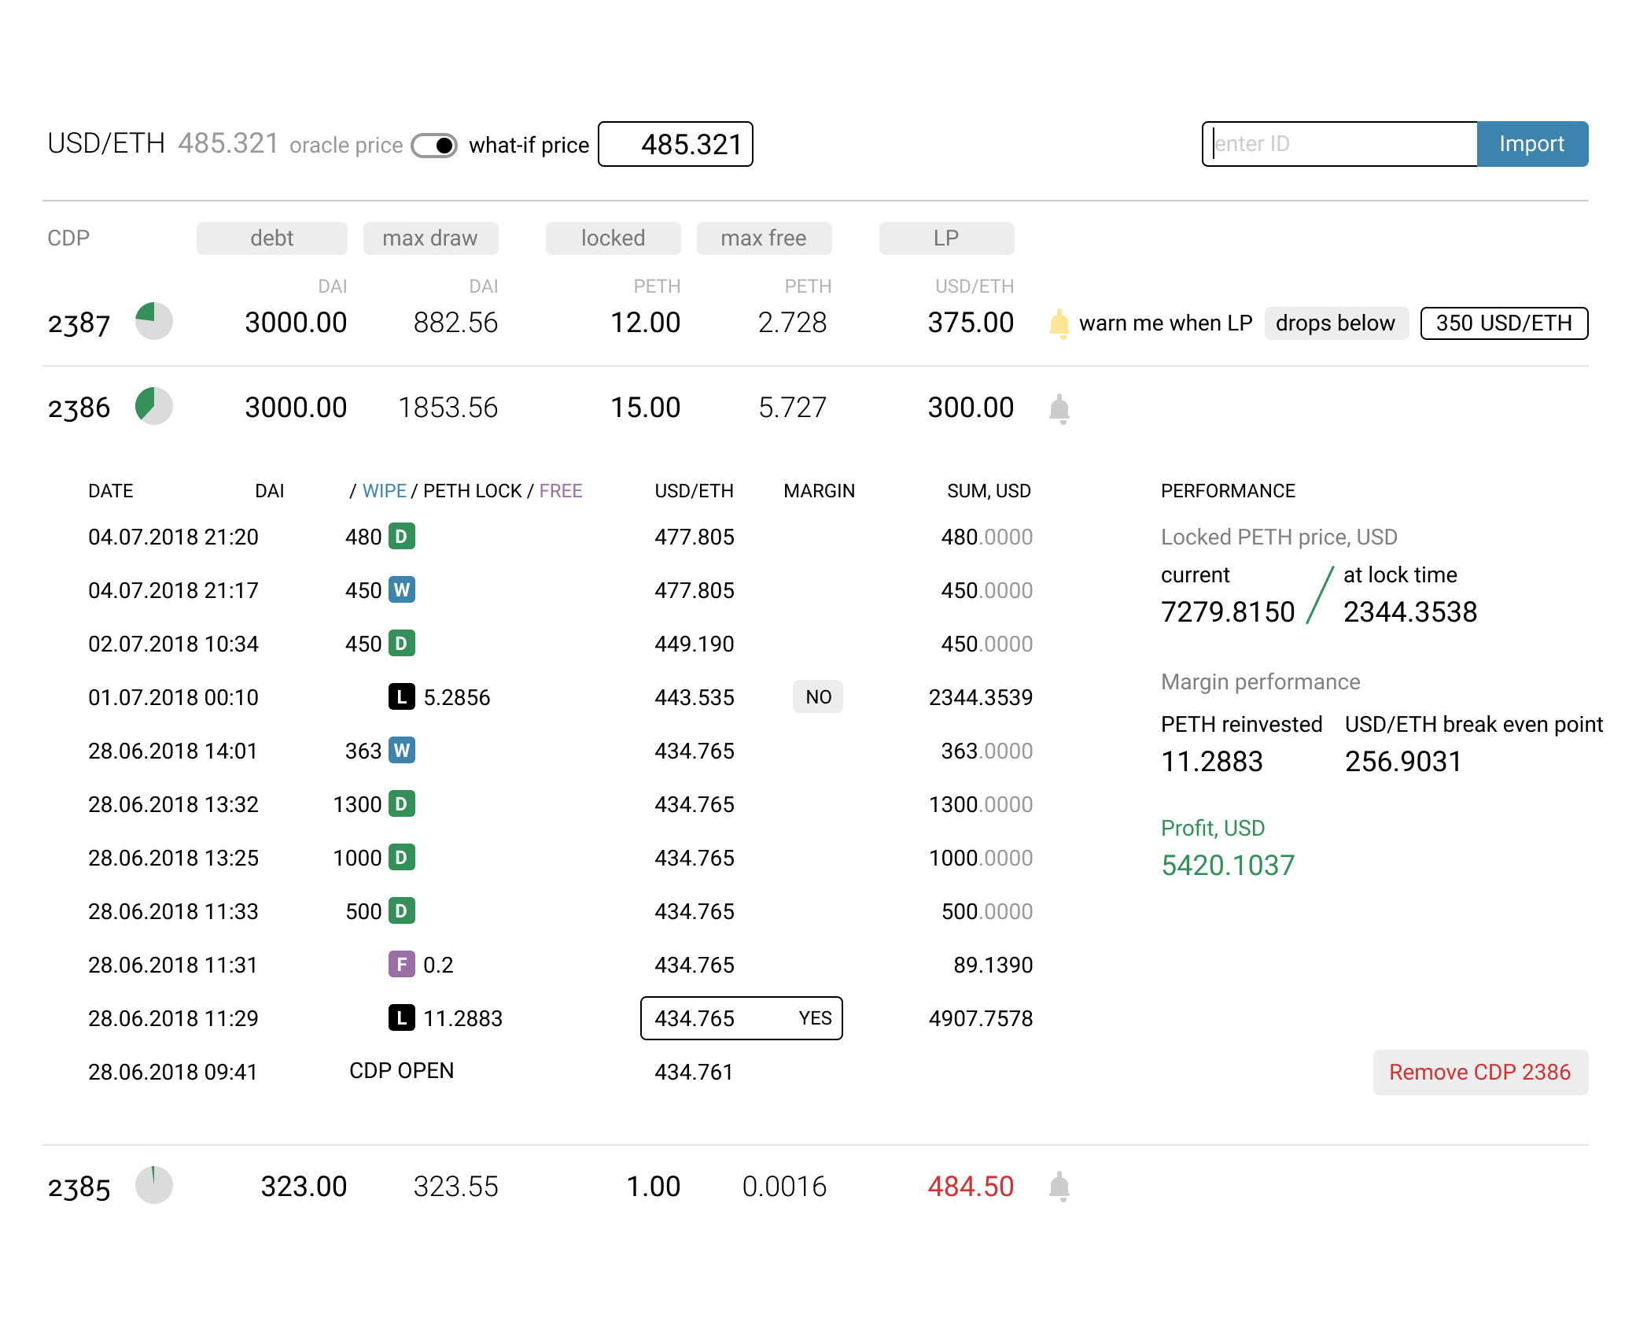Screen dimensions: 1647x1333
Task: Toggle the YES margin flag at 434.765
Action: point(815,1018)
